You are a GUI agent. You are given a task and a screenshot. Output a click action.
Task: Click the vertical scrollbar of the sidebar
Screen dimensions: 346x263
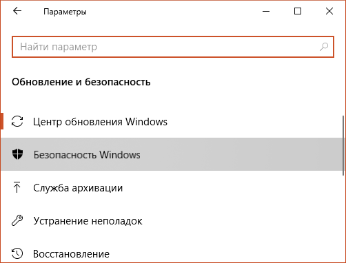[344, 145]
